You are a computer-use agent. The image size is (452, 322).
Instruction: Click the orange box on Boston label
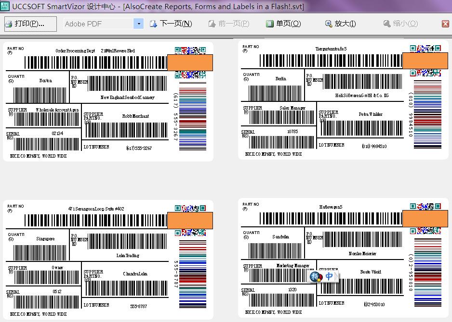pyautogui.click(x=190, y=62)
